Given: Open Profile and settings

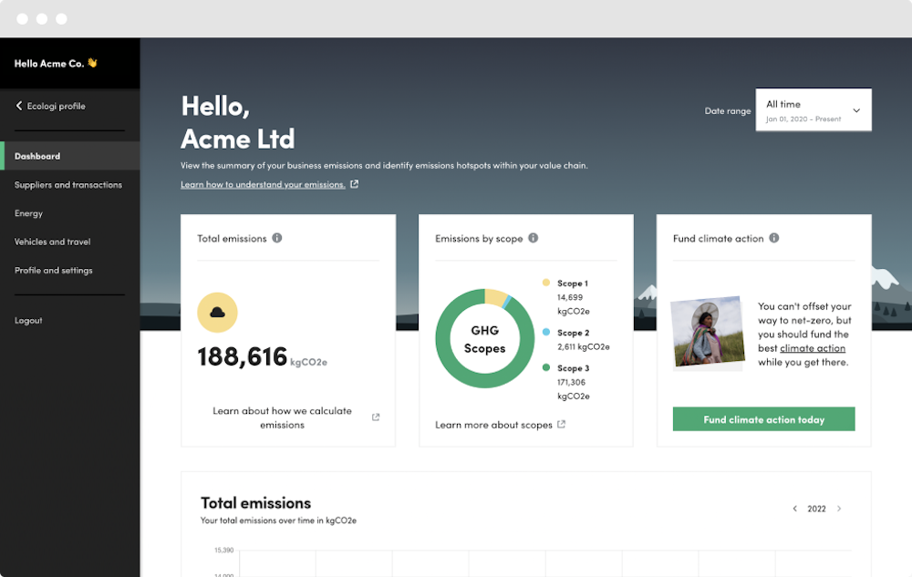Looking at the screenshot, I should pos(54,270).
